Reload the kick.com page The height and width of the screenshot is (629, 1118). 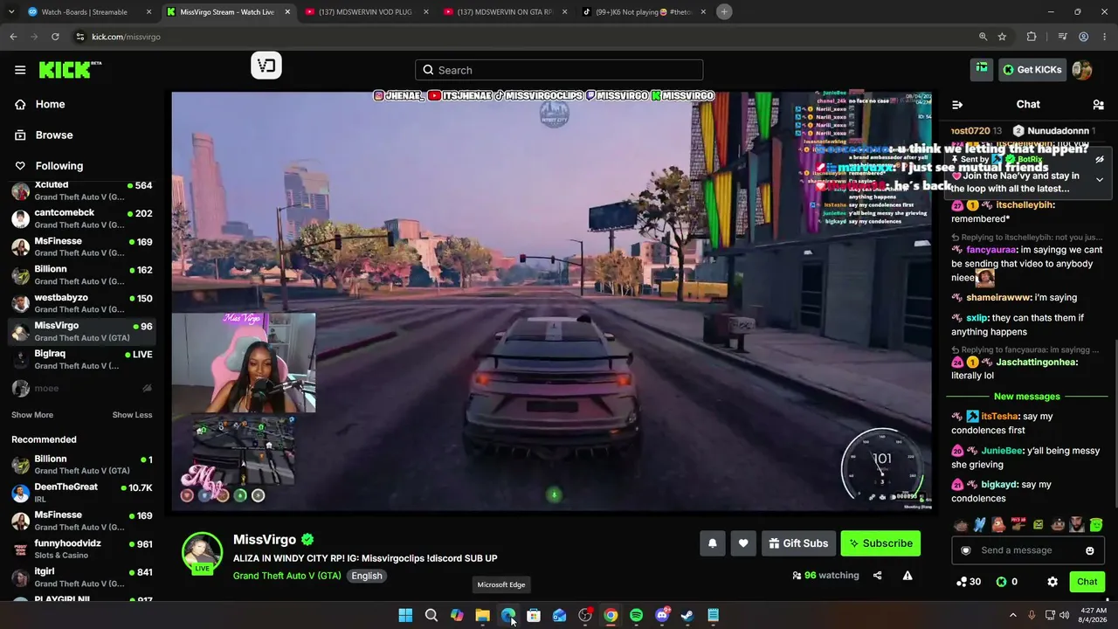(55, 37)
